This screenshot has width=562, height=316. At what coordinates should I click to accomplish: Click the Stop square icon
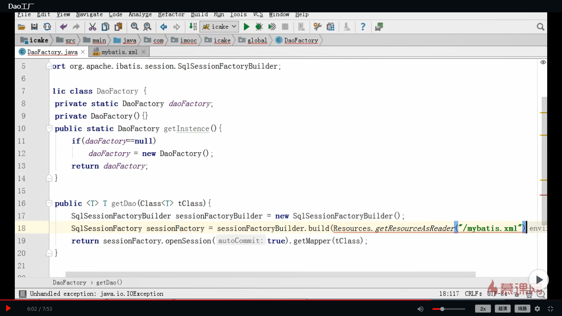pyautogui.click(x=285, y=27)
